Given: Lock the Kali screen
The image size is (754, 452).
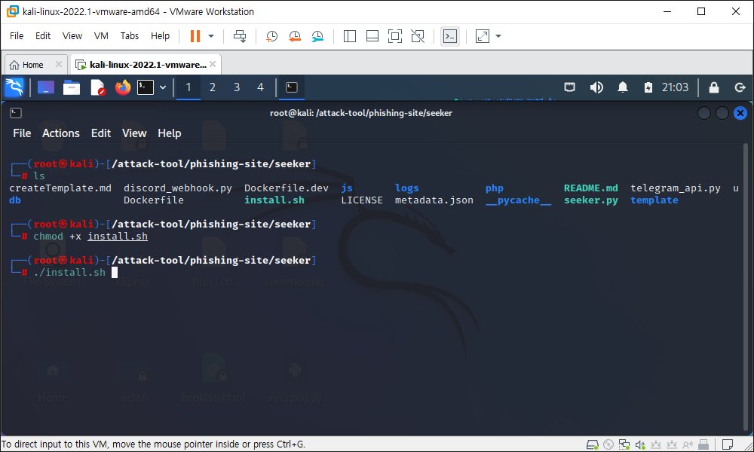Looking at the screenshot, I should [713, 87].
